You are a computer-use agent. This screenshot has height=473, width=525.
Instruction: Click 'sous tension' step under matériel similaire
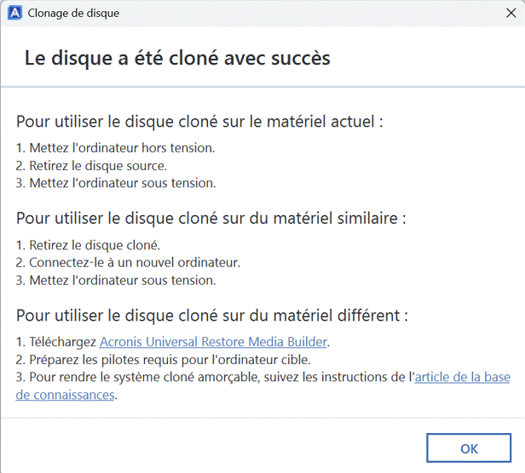coord(116,280)
